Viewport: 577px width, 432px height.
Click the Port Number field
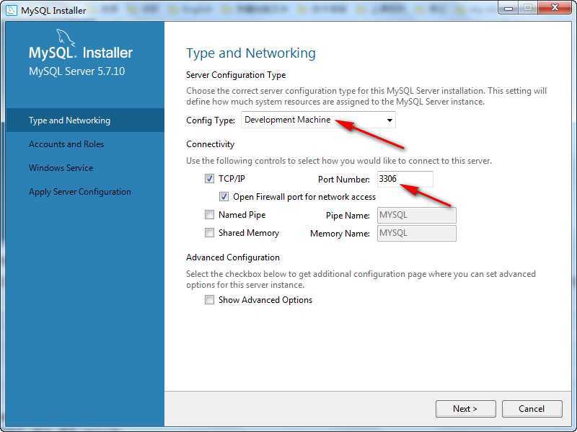[405, 179]
